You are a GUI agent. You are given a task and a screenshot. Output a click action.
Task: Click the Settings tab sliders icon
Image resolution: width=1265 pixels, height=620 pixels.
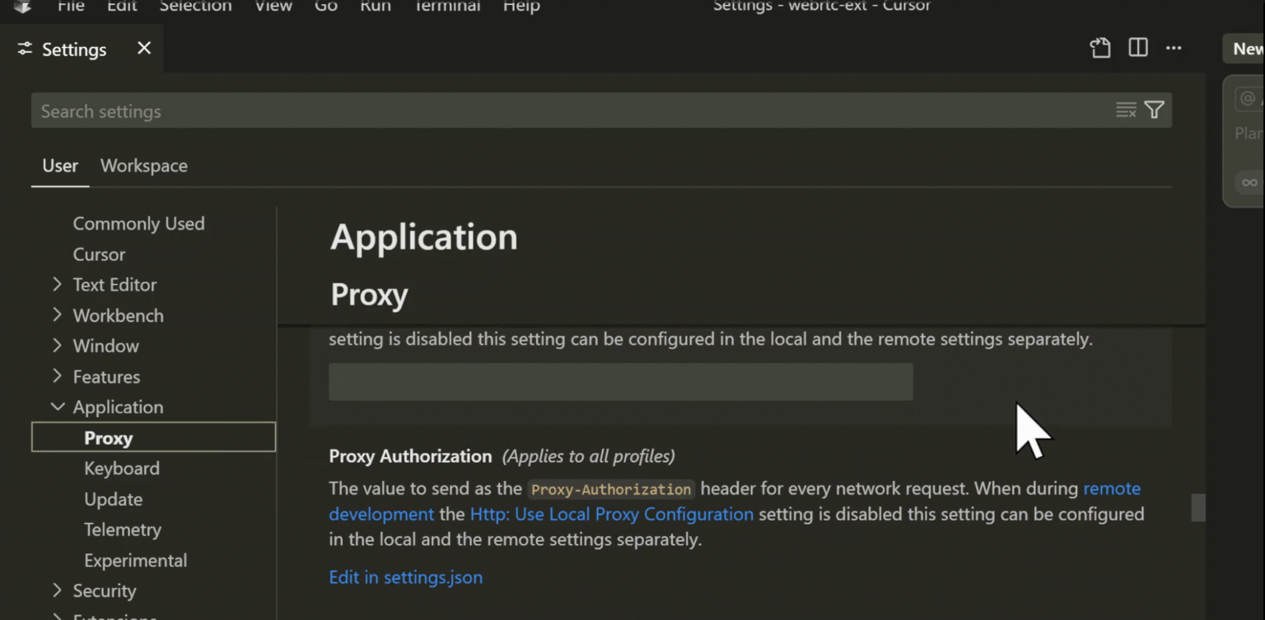[x=25, y=49]
